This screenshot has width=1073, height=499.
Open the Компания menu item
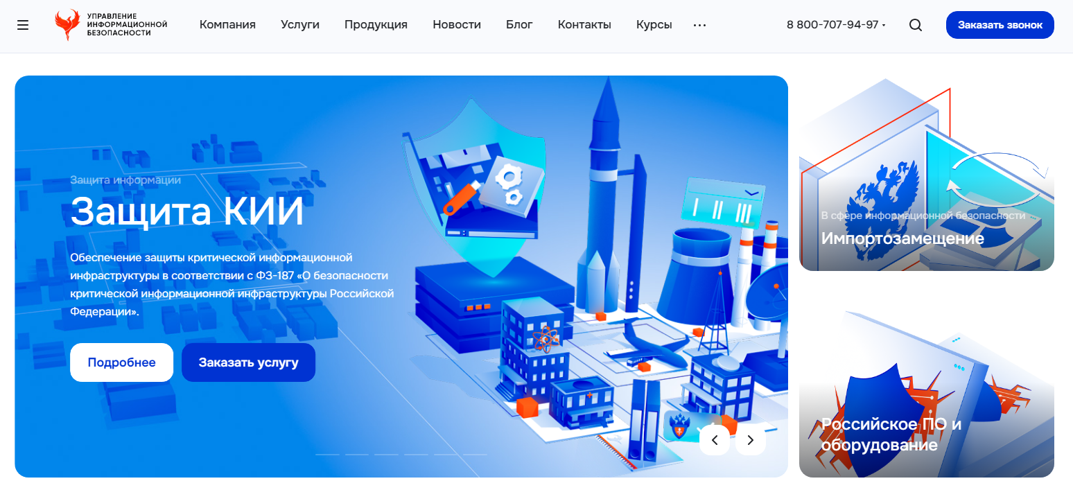(x=227, y=25)
